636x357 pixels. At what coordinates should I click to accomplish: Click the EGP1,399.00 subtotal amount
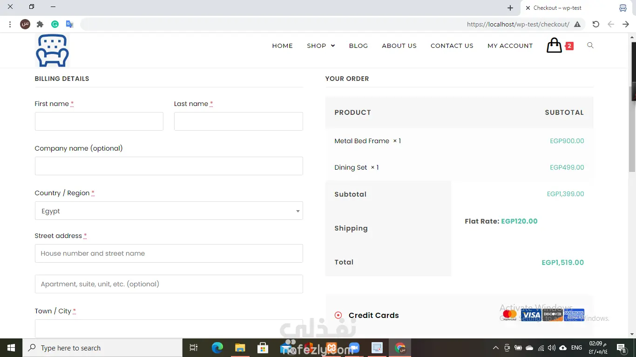point(565,194)
